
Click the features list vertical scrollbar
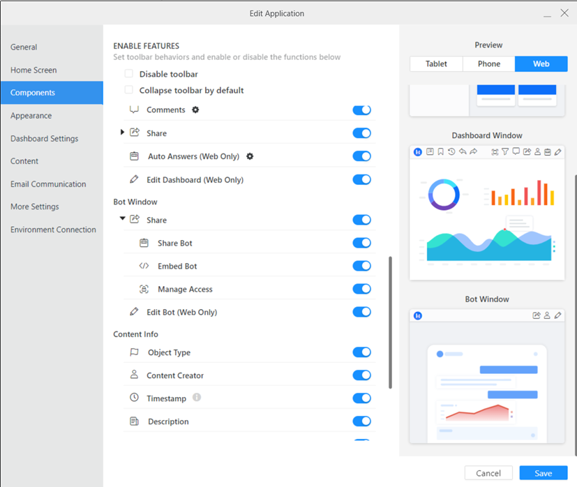[390, 321]
